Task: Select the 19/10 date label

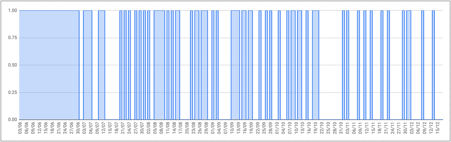Action: coord(316,128)
